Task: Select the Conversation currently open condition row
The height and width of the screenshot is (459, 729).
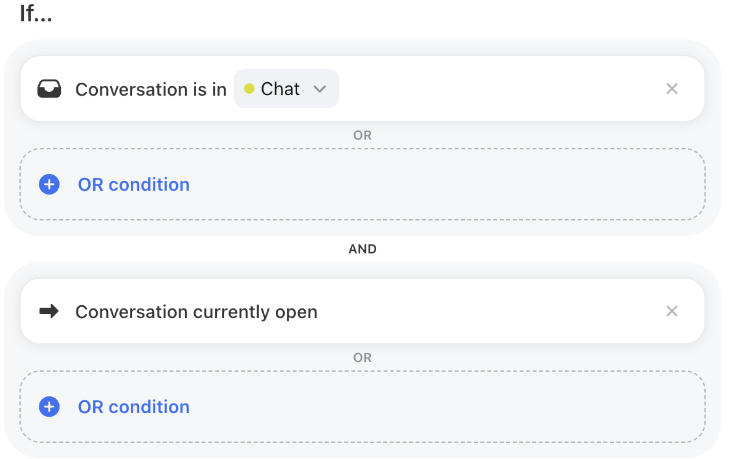Action: coord(363,311)
